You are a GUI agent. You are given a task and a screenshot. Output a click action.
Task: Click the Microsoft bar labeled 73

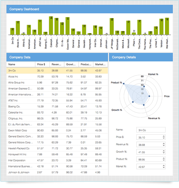[128, 27]
